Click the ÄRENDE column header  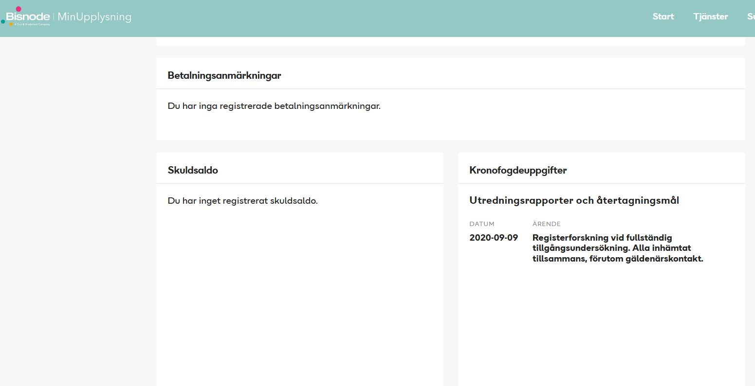tap(546, 224)
